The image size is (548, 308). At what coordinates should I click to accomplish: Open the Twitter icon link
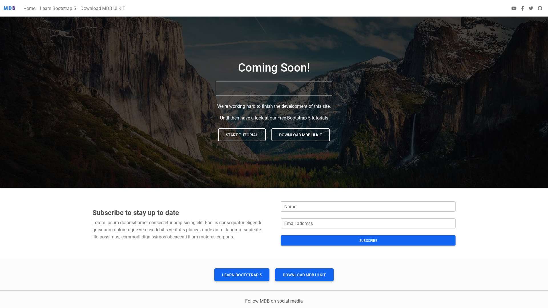click(x=531, y=8)
